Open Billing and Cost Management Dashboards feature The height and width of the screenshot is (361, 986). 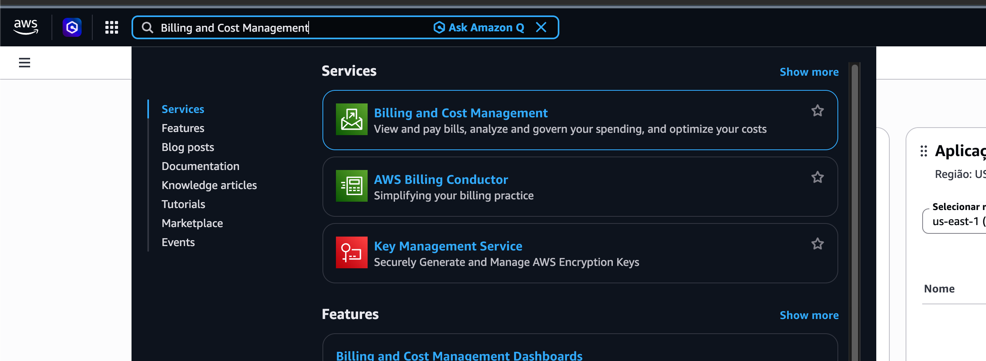(x=459, y=355)
